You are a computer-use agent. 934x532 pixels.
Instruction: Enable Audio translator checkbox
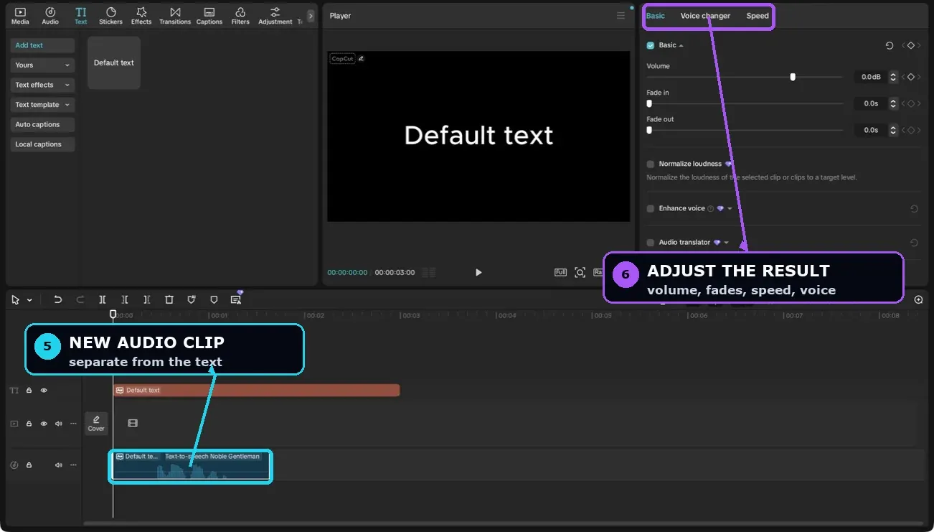(651, 243)
